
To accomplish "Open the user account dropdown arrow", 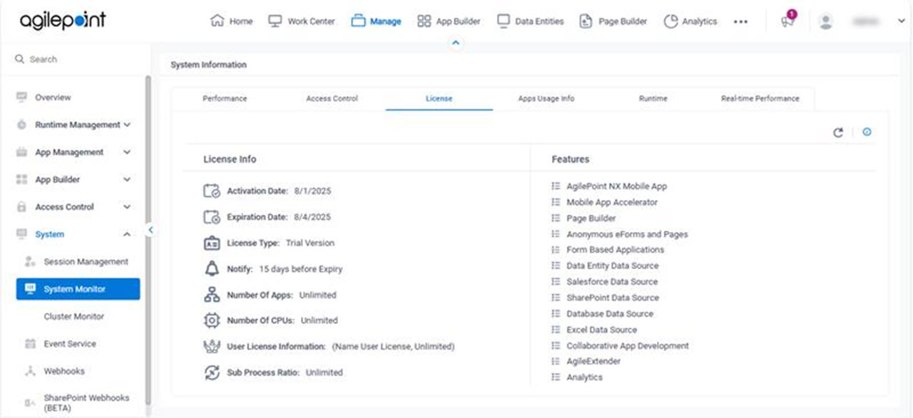I will tap(901, 21).
